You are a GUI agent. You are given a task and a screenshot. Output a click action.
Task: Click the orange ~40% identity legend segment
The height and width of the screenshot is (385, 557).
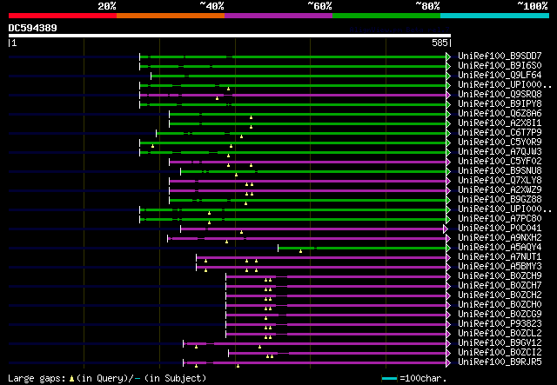pyautogui.click(x=171, y=16)
